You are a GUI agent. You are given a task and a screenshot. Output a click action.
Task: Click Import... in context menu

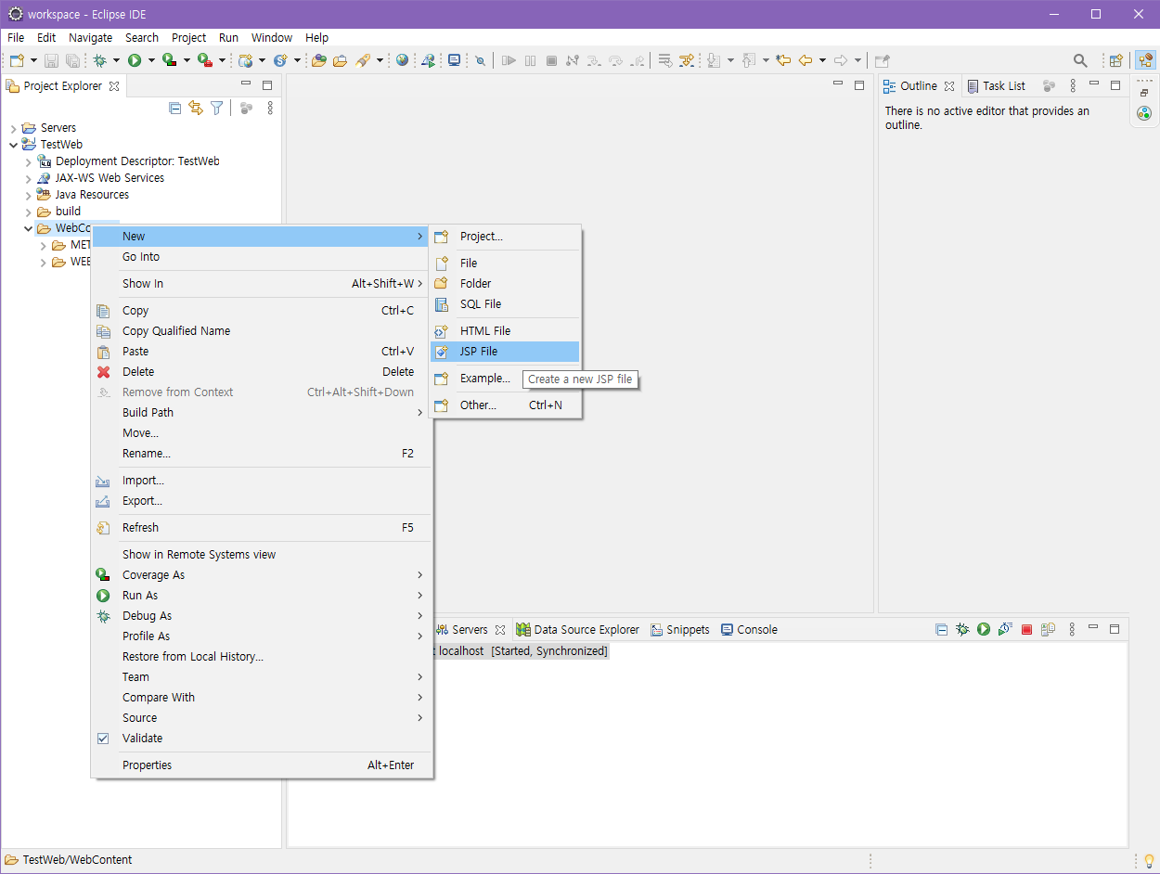[262, 481]
